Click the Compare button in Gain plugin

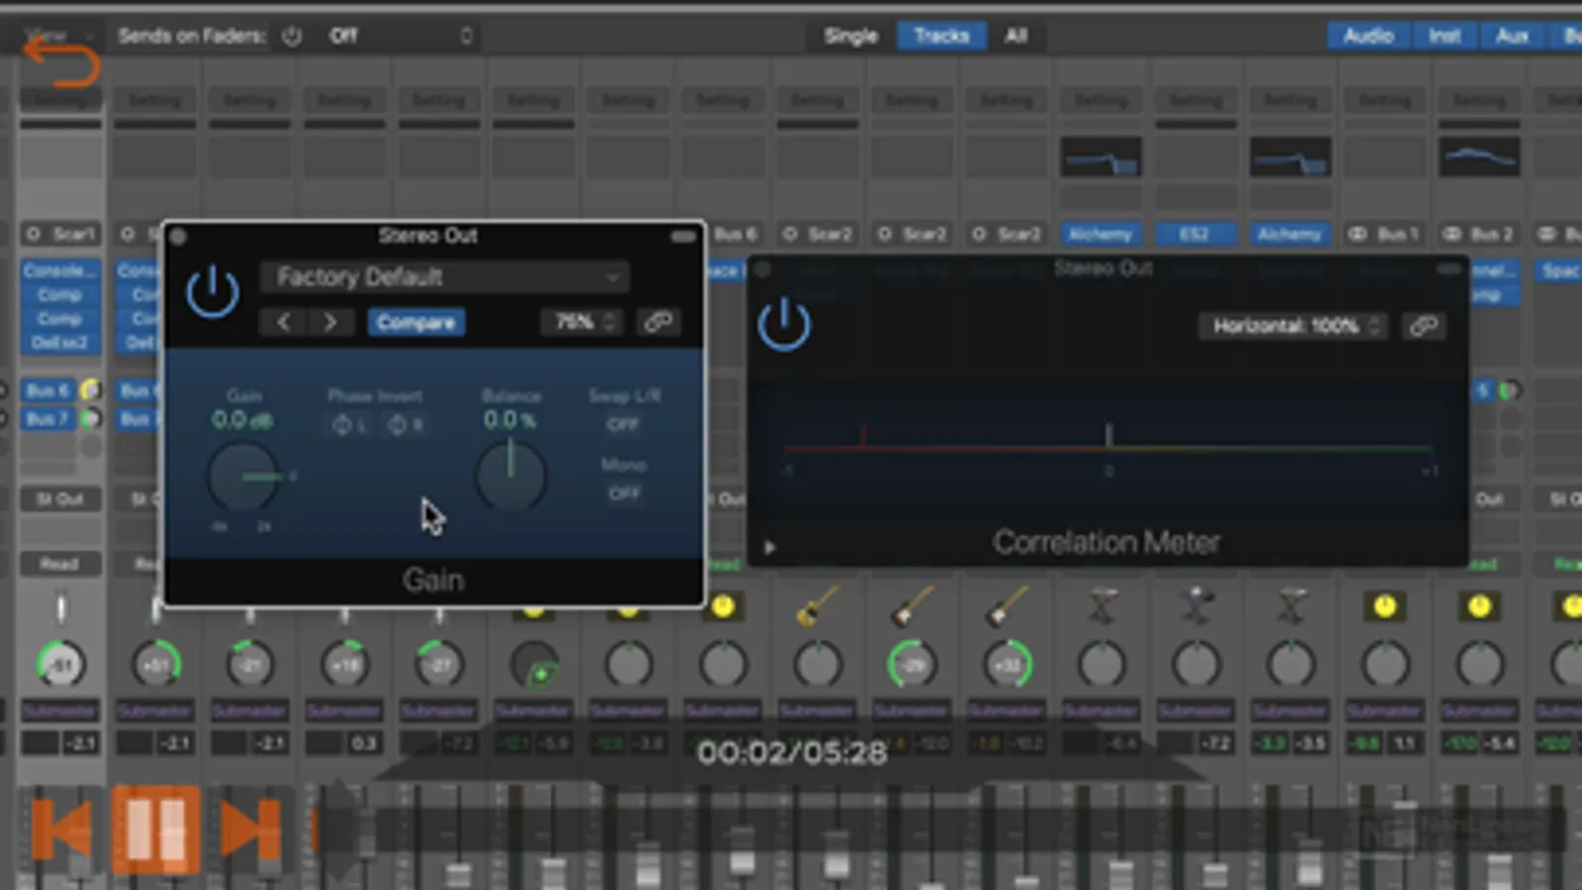[x=416, y=322]
